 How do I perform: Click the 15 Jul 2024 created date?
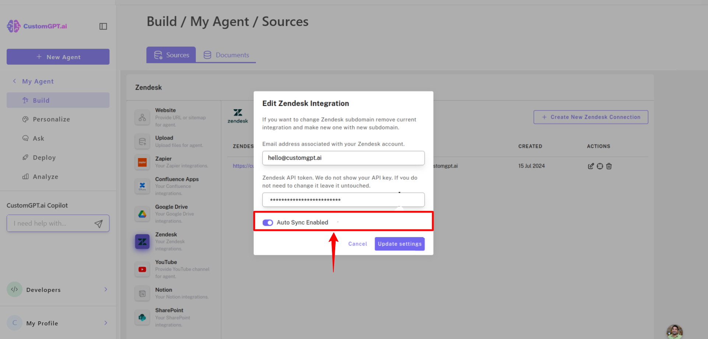[532, 166]
